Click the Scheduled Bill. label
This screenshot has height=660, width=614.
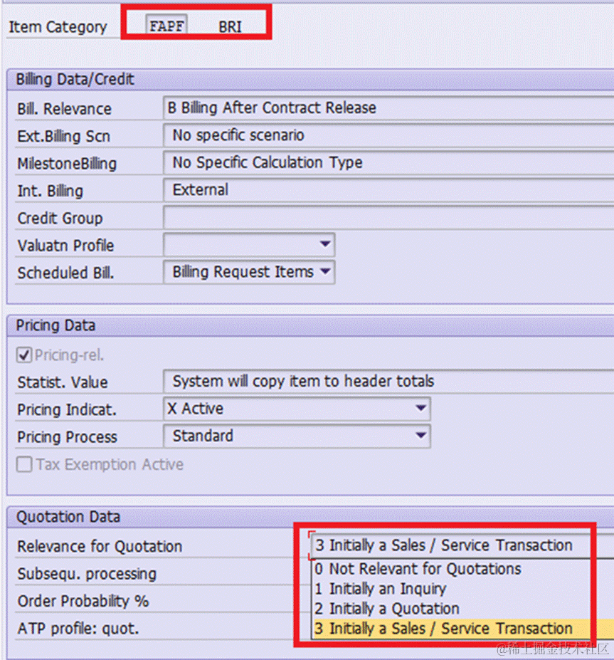click(x=65, y=273)
